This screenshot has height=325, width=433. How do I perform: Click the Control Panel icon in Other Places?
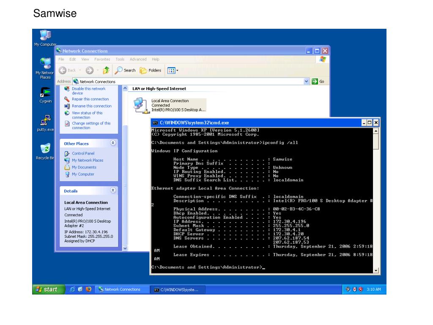click(x=67, y=154)
